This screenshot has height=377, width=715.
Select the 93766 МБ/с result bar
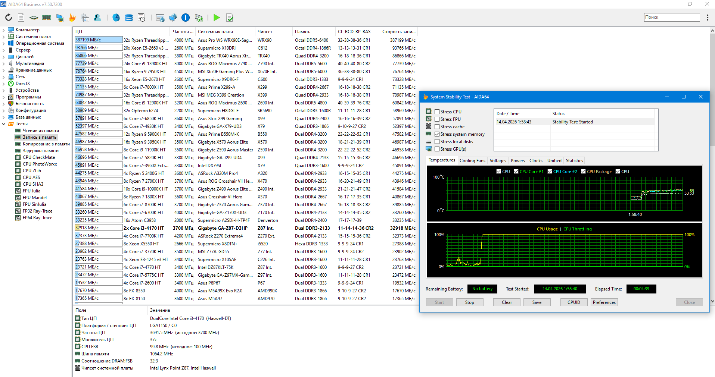(x=99, y=48)
